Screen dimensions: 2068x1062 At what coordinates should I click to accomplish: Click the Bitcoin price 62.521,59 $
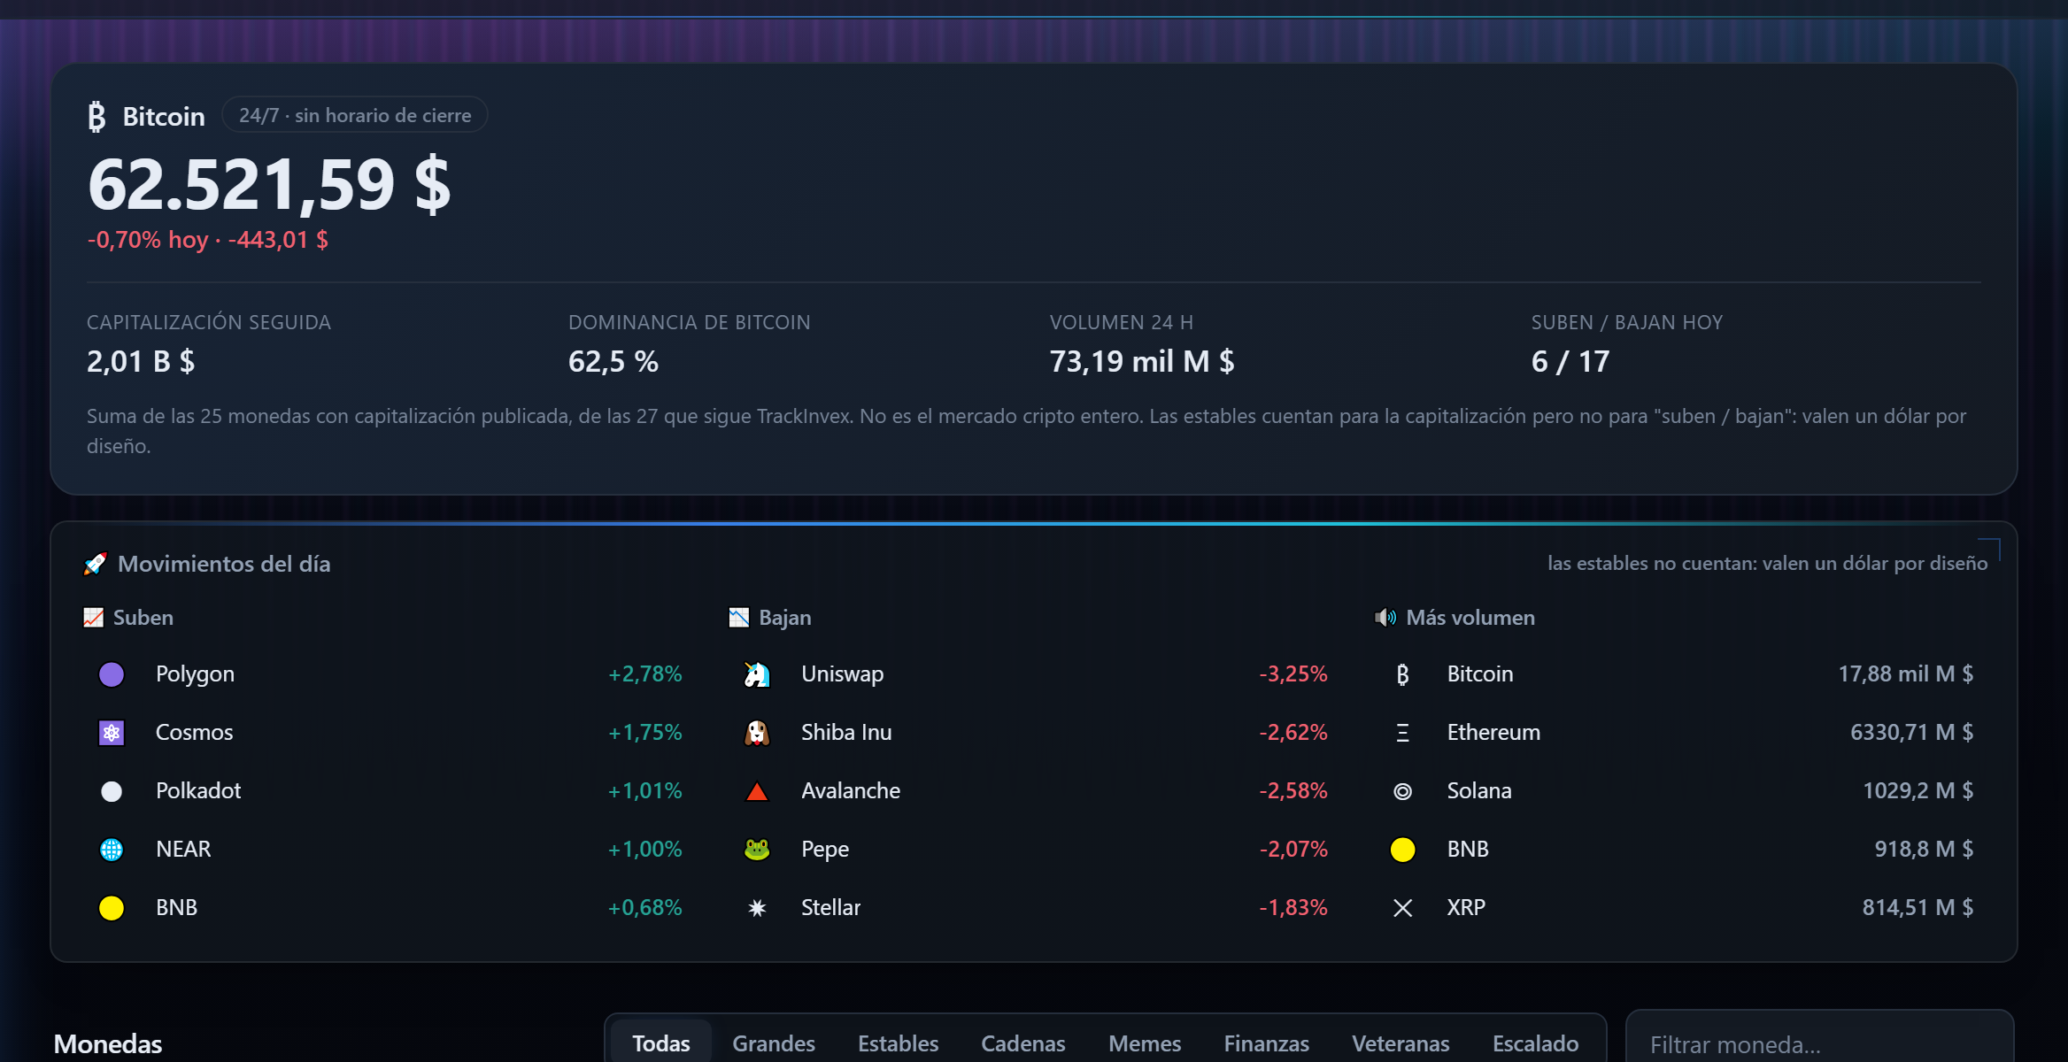click(269, 185)
